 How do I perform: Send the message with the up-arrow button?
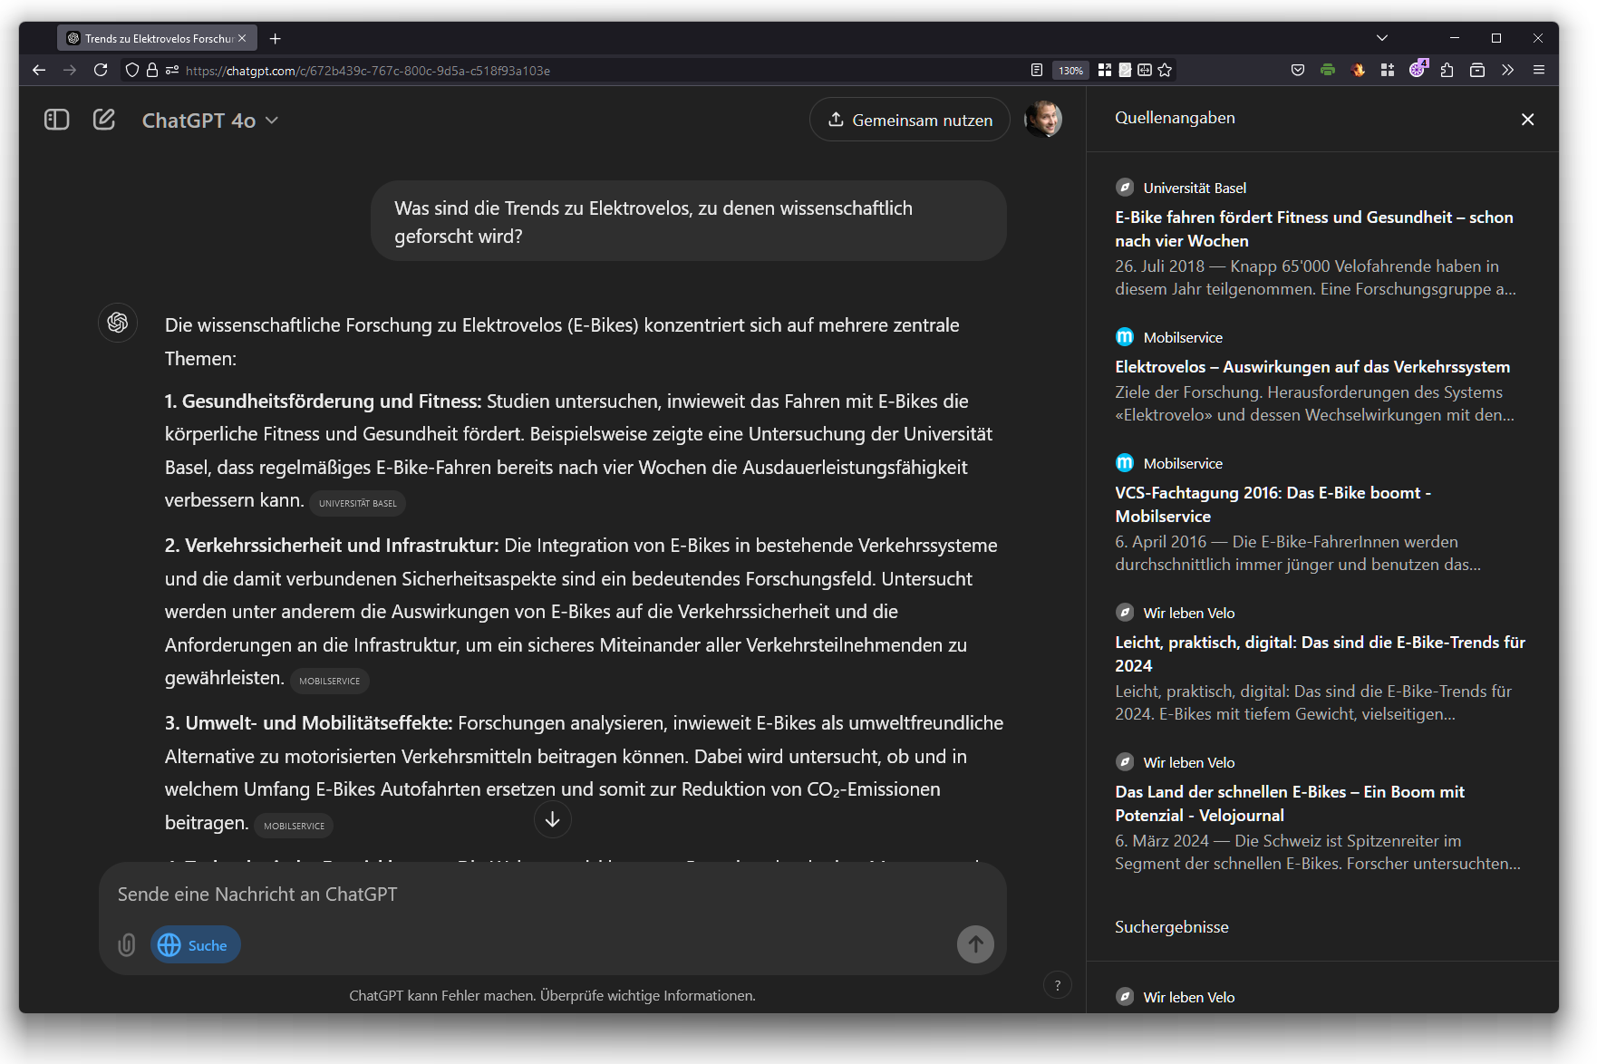pyautogui.click(x=975, y=944)
